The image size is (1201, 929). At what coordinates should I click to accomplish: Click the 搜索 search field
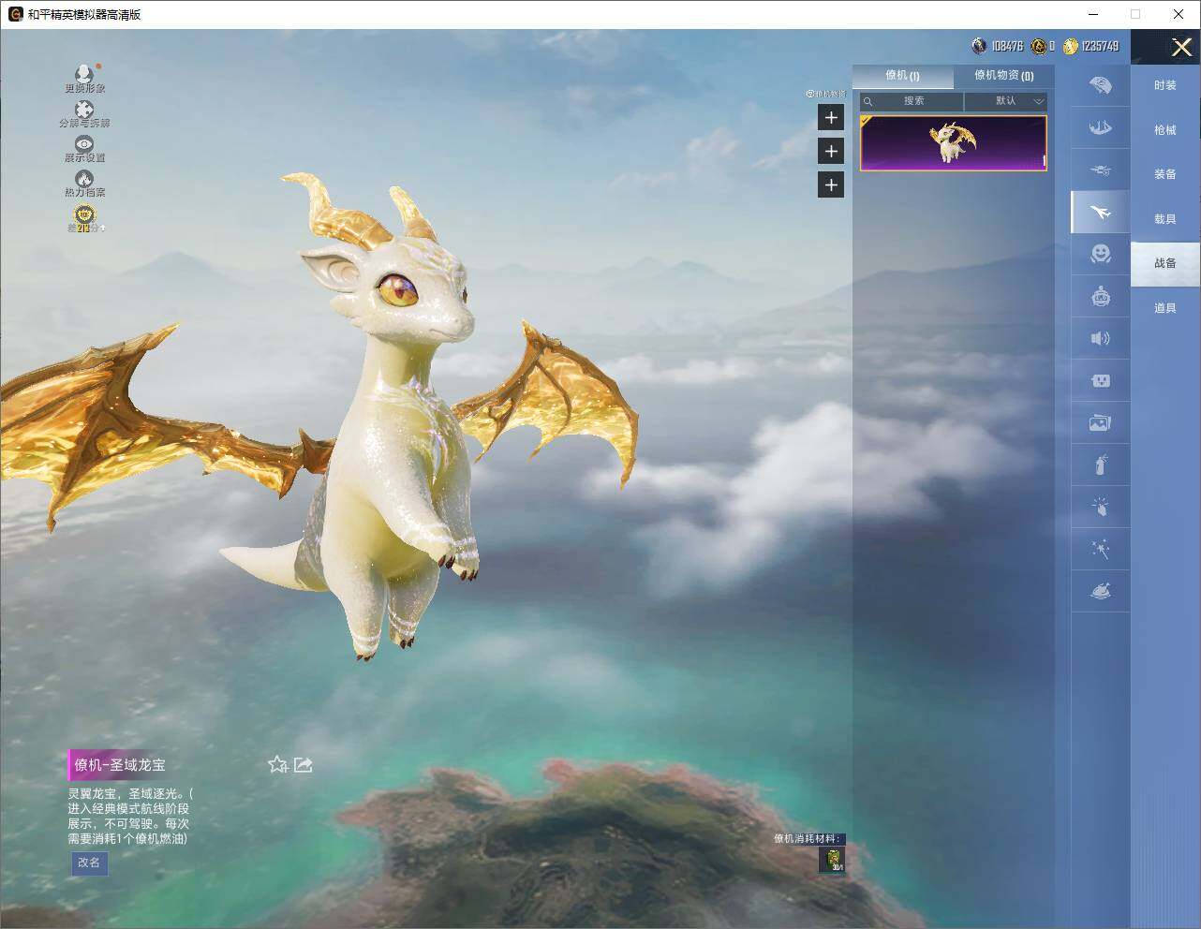pyautogui.click(x=912, y=101)
